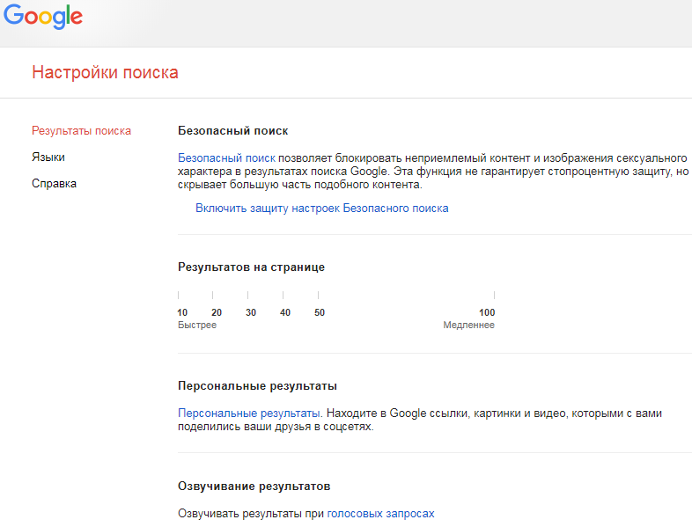
Task: Set results per page to 40
Action: 285,312
